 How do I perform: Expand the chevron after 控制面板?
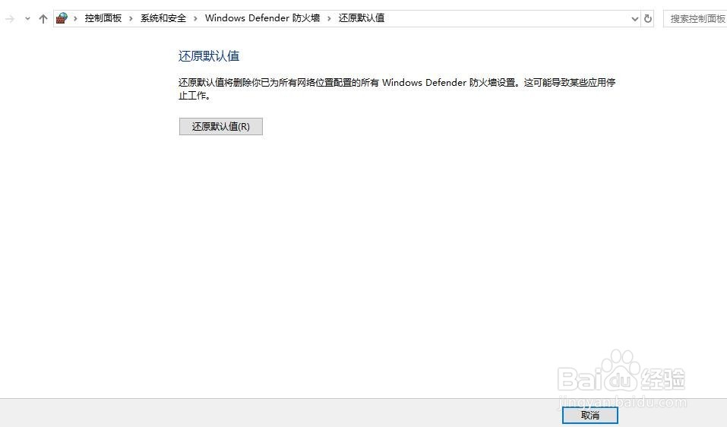click(131, 18)
